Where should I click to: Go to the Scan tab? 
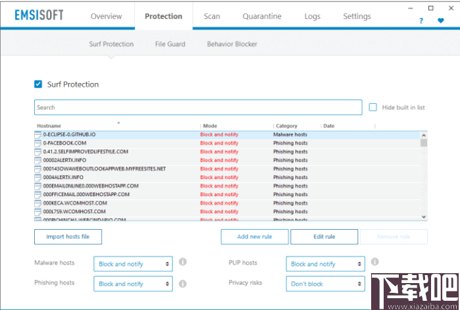pos(212,16)
